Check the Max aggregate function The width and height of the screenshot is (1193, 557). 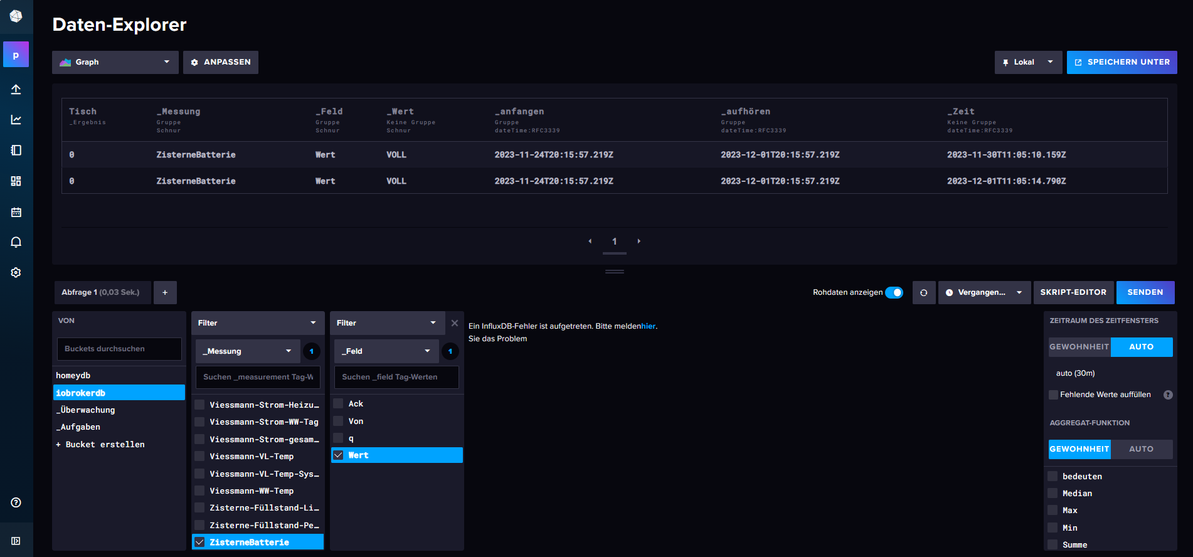(1052, 510)
